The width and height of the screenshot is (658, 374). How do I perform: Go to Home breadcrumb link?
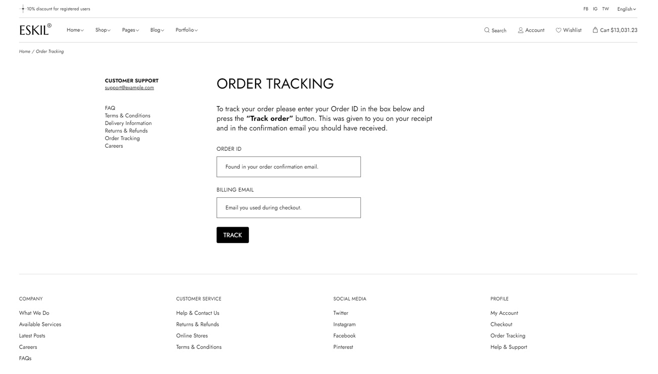(25, 52)
